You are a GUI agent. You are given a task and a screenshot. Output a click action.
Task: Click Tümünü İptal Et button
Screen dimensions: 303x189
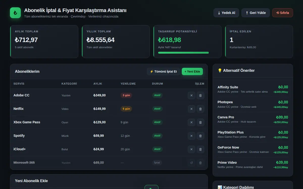pos(163,72)
